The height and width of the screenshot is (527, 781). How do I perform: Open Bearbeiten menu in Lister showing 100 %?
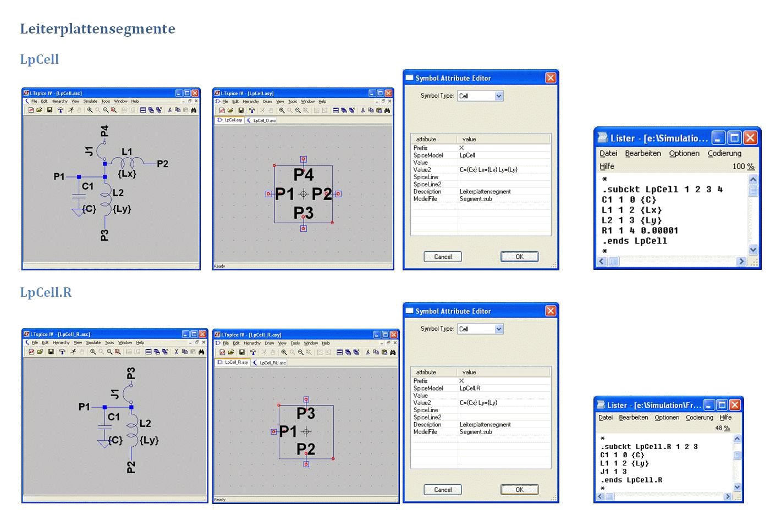[643, 153]
